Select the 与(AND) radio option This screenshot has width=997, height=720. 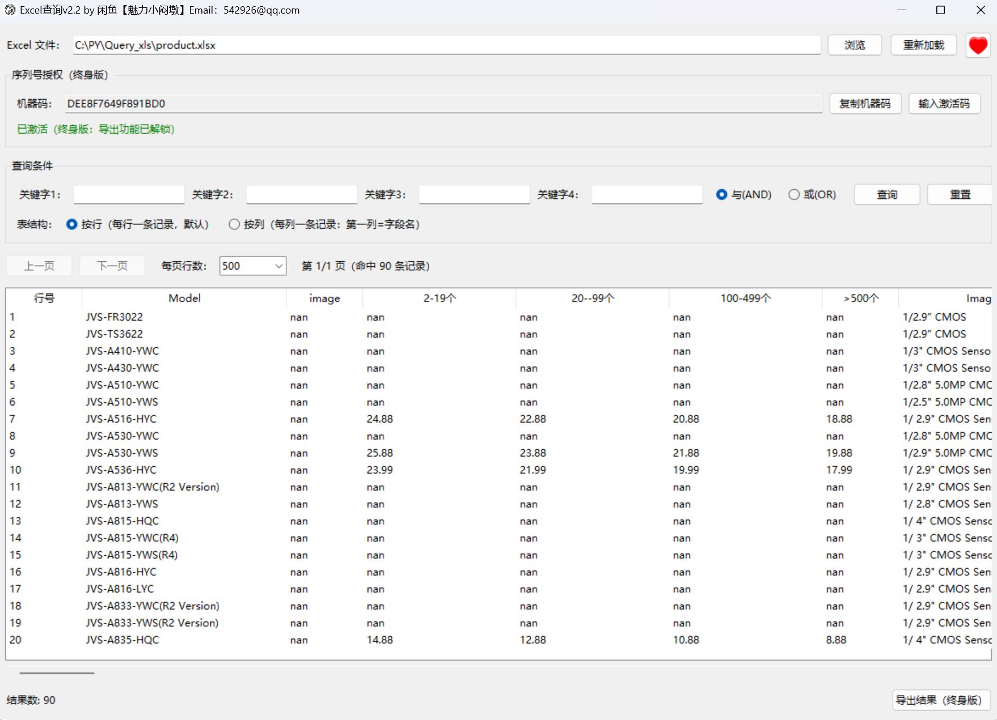(x=721, y=195)
